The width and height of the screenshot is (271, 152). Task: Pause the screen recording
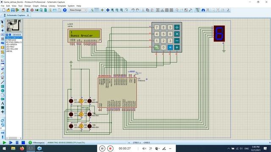102,148
